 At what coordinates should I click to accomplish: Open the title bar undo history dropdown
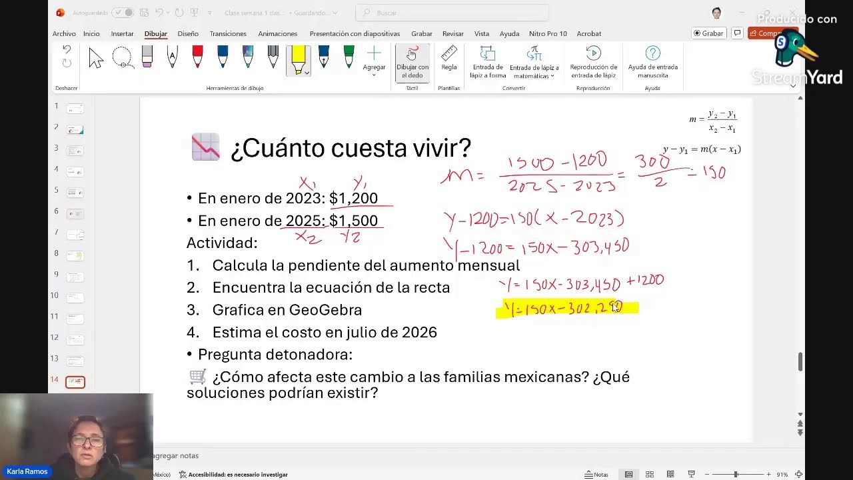pos(167,13)
